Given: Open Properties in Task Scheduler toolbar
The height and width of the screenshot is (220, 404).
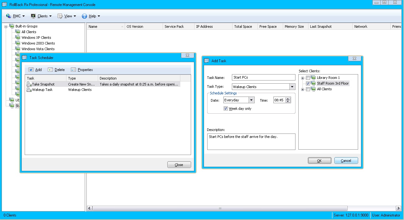Looking at the screenshot, I should 82,70.
